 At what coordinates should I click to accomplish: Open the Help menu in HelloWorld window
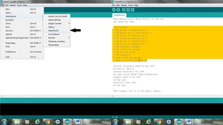[x=136, y=5]
